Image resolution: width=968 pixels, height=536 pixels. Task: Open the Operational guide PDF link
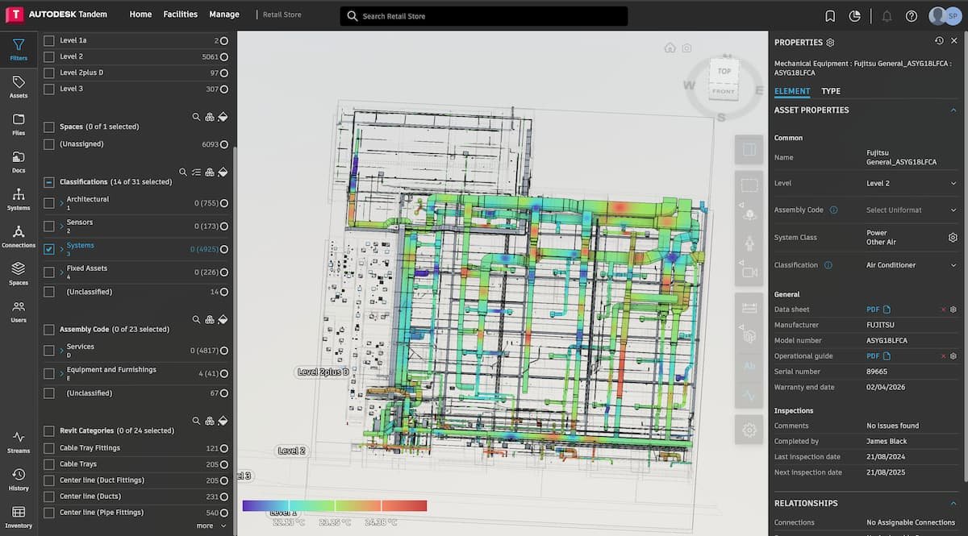tap(878, 356)
